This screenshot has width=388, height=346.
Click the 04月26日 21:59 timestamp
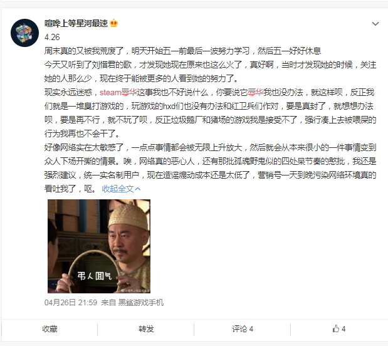tap(71, 303)
